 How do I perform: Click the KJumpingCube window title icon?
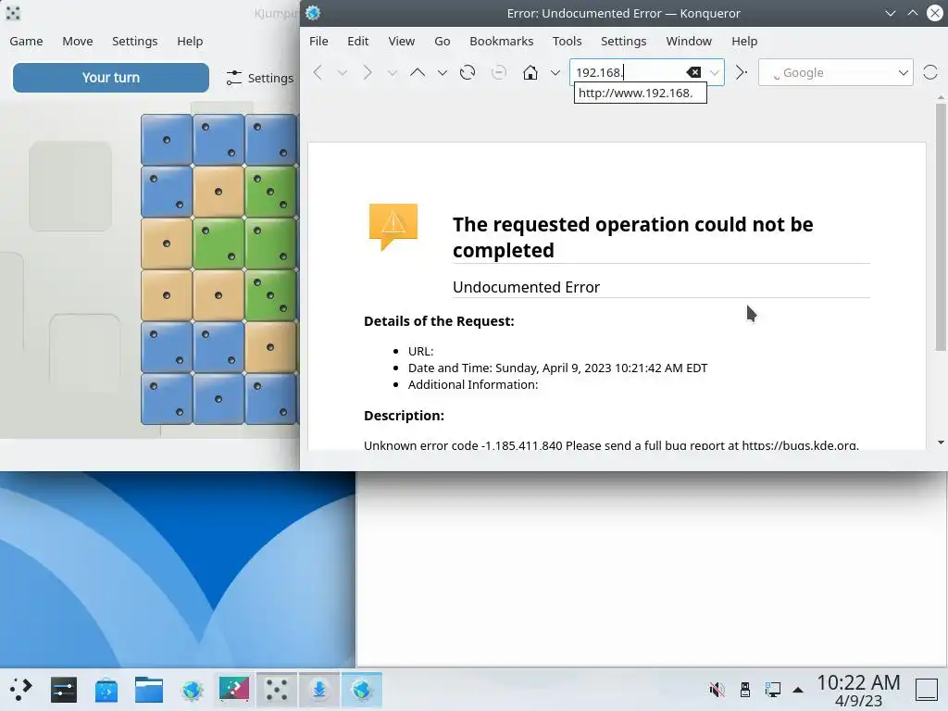tap(13, 13)
